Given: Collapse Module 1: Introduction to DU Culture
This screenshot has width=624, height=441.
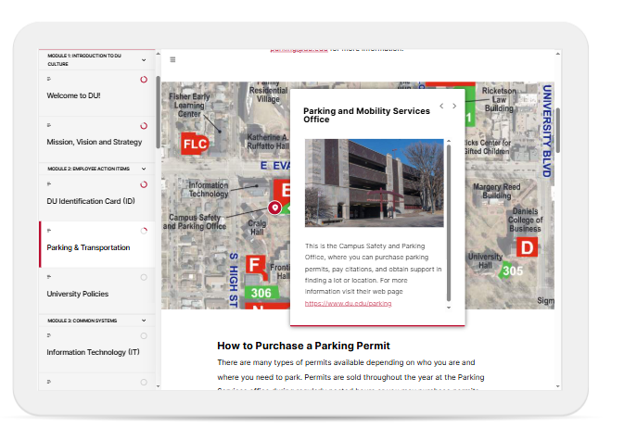Looking at the screenshot, I should pyautogui.click(x=144, y=60).
